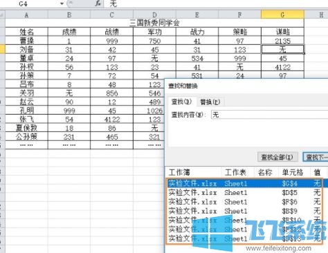Select the 吕布 name cell
The height and width of the screenshot is (253, 328).
(26, 84)
